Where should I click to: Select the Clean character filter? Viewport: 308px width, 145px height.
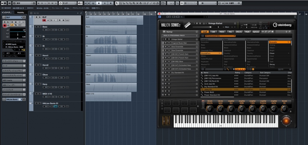280,53
